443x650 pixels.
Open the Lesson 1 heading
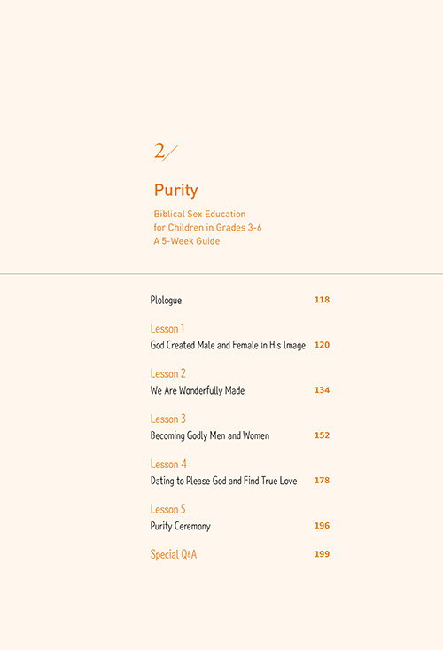pos(167,328)
